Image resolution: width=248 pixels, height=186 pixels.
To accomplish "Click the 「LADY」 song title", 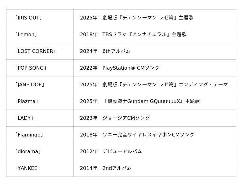I will click(x=24, y=118).
